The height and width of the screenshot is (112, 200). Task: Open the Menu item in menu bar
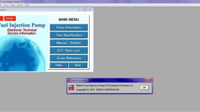click(6, 5)
